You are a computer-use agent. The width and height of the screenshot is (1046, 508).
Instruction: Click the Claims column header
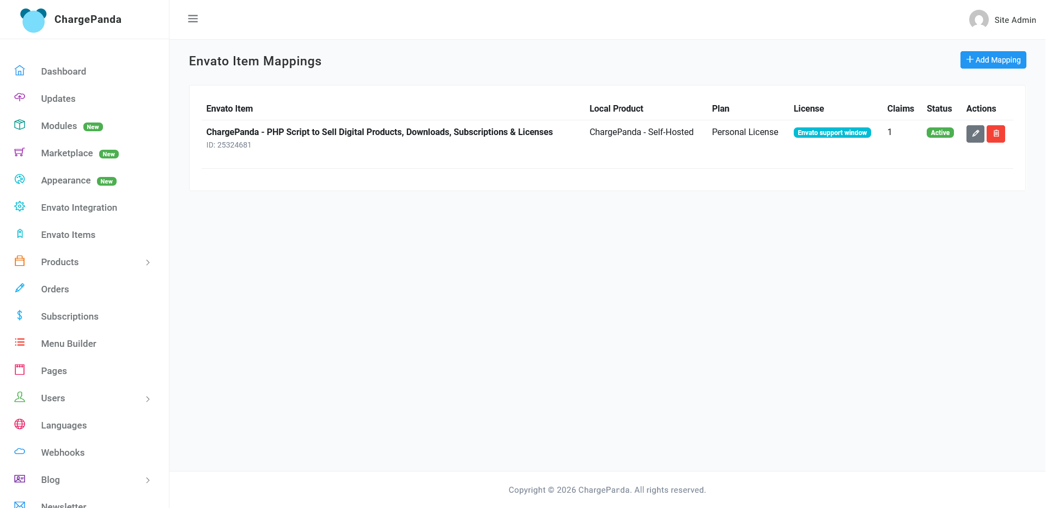click(900, 108)
